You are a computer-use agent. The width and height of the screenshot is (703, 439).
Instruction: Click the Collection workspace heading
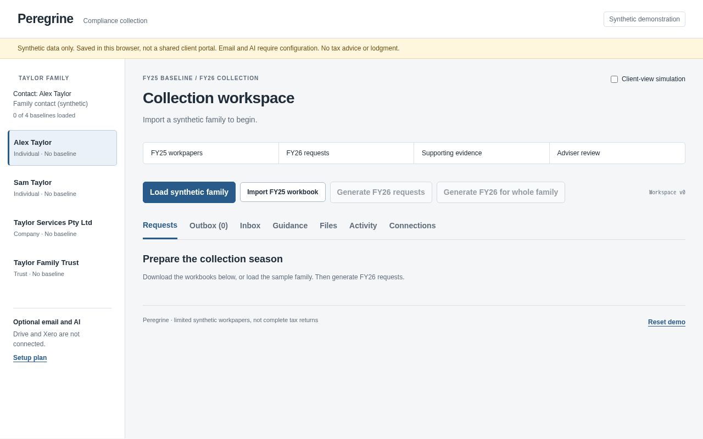[219, 98]
